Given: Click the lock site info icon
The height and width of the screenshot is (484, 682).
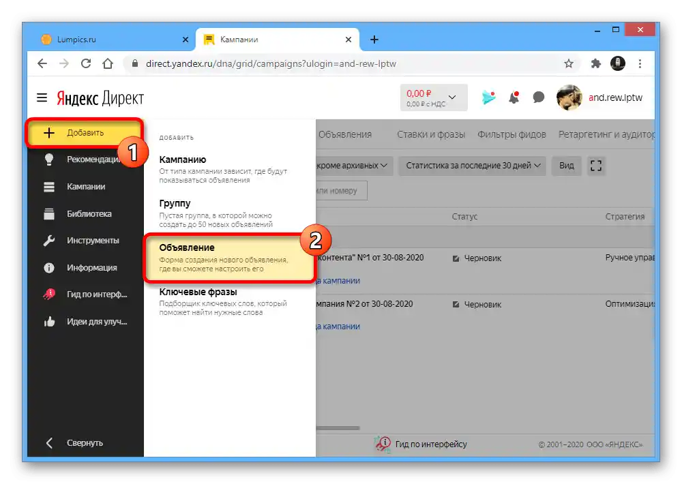Looking at the screenshot, I should [x=135, y=63].
